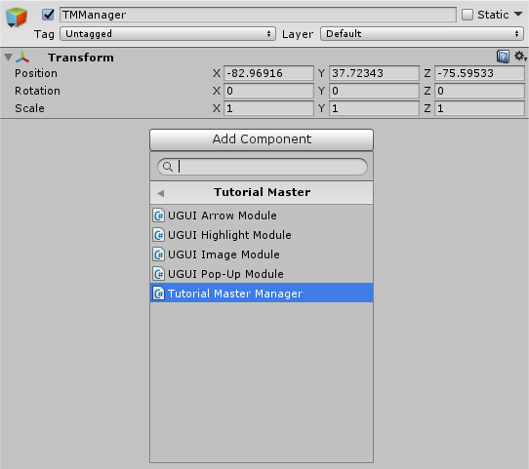Focus the component search field

[x=263, y=167]
